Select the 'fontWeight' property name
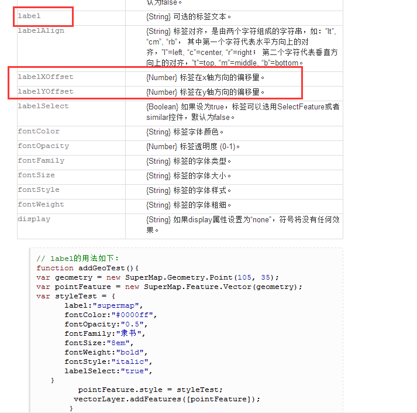Viewport: 417px width, 413px height. [x=41, y=205]
